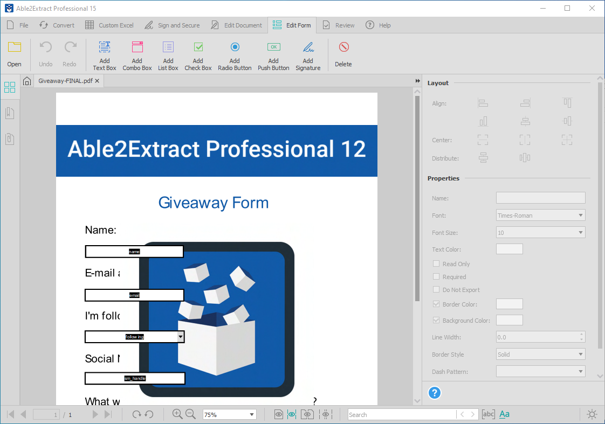
Task: Click the Name property input field
Action: [541, 198]
